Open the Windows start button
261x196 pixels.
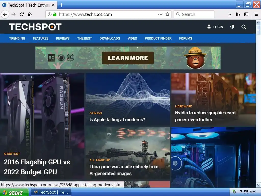click(x=14, y=192)
